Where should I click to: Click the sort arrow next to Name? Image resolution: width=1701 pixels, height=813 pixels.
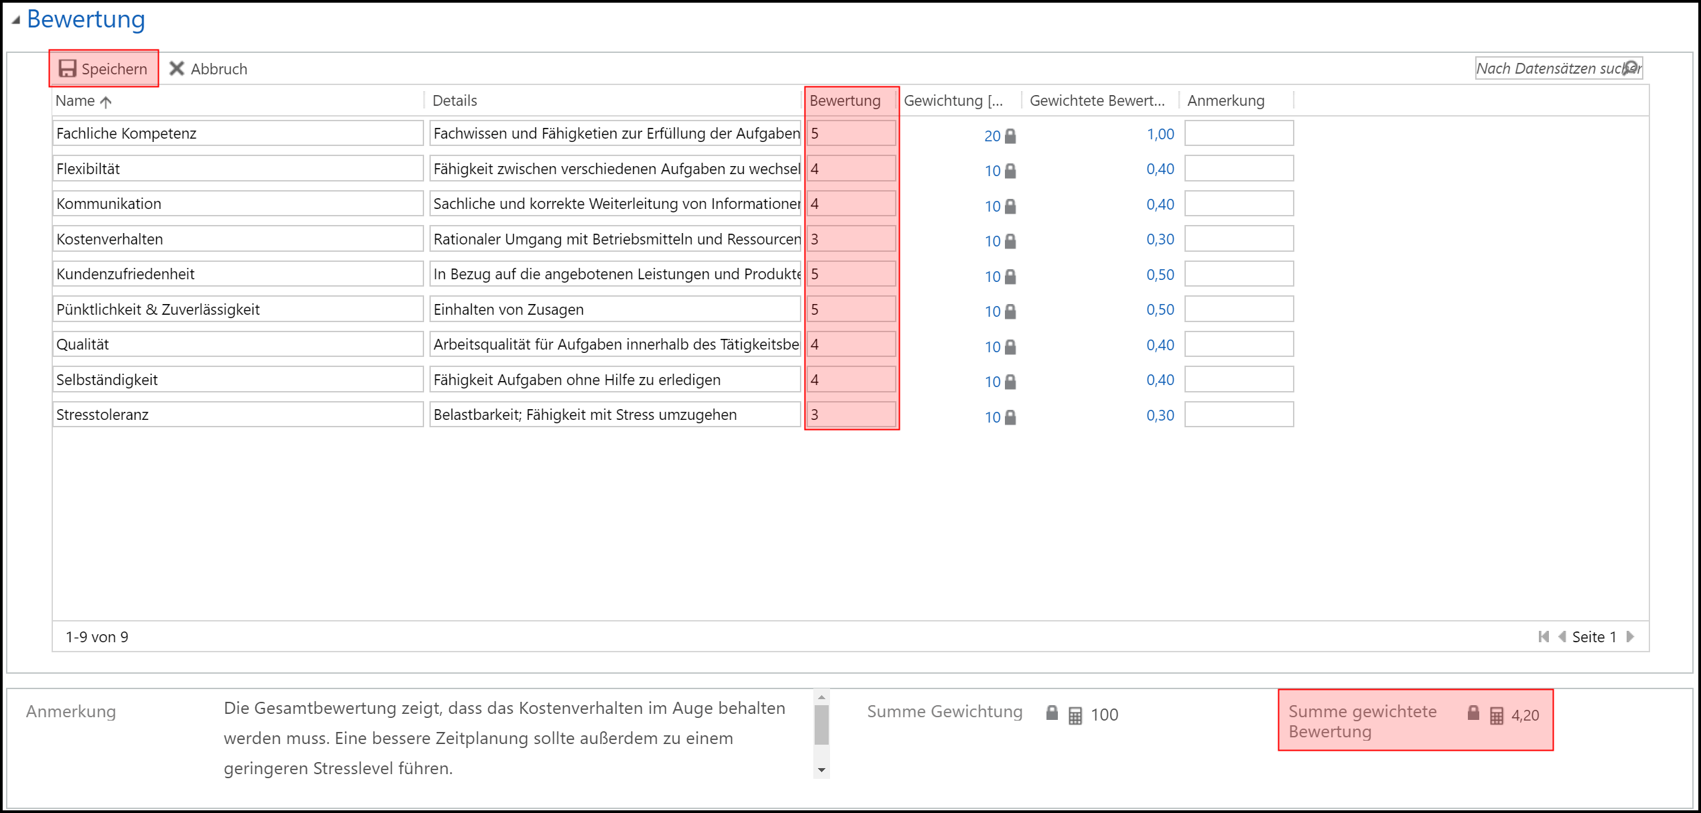pyautogui.click(x=106, y=102)
